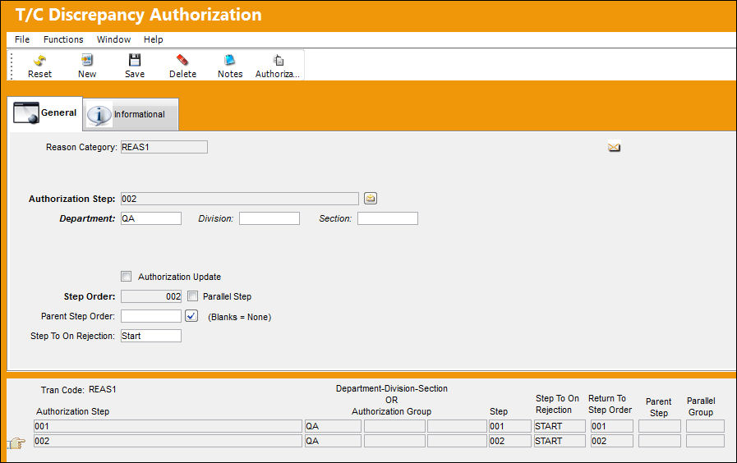
Task: Toggle the checkbox next to Parent Step Order
Action: pyautogui.click(x=191, y=315)
